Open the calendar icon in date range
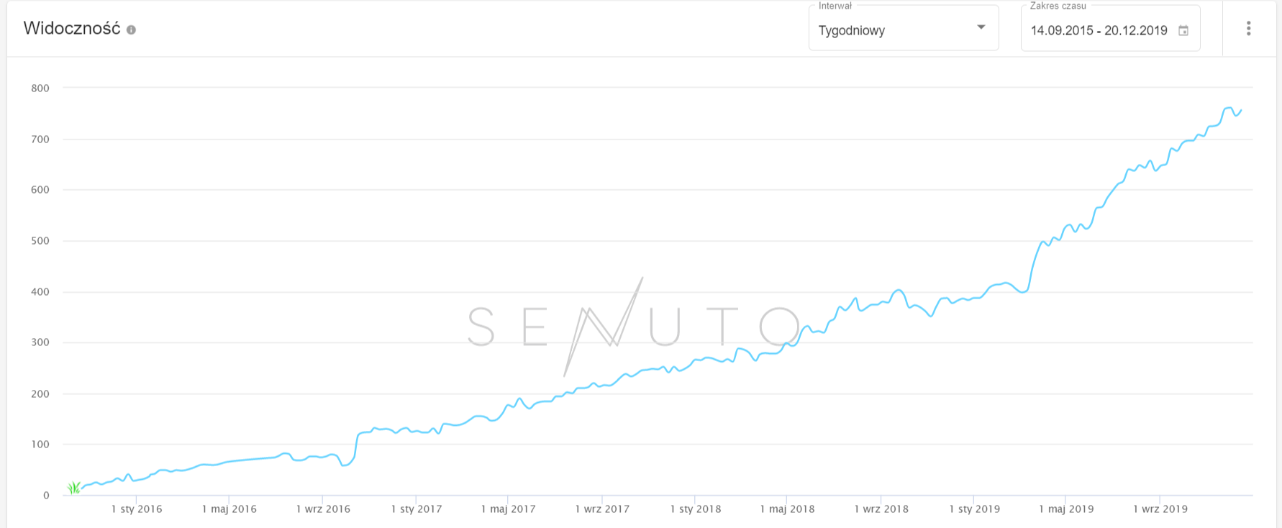 point(1183,30)
